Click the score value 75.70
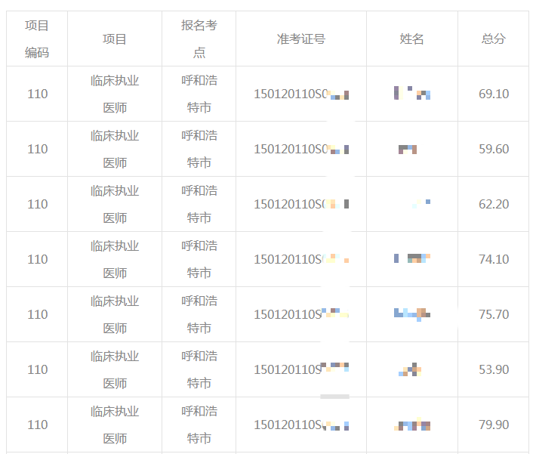Image resolution: width=536 pixels, height=454 pixels. [494, 315]
